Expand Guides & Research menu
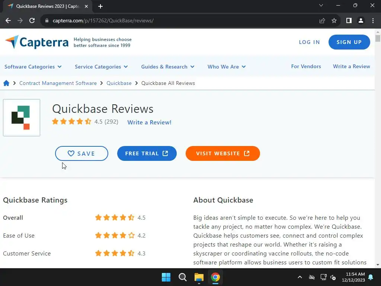The image size is (381, 286). click(x=168, y=67)
